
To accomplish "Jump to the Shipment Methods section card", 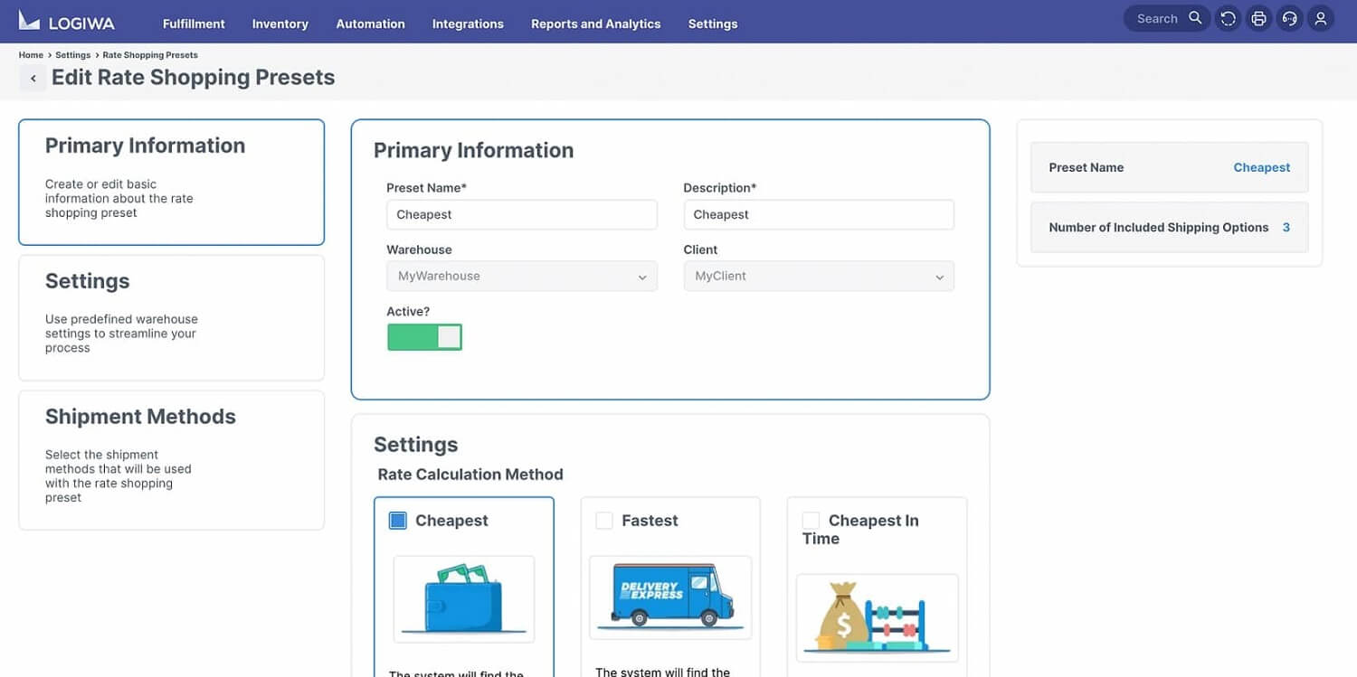I will click(x=171, y=459).
